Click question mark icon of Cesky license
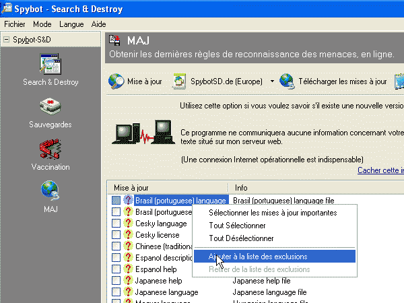 click(128, 234)
